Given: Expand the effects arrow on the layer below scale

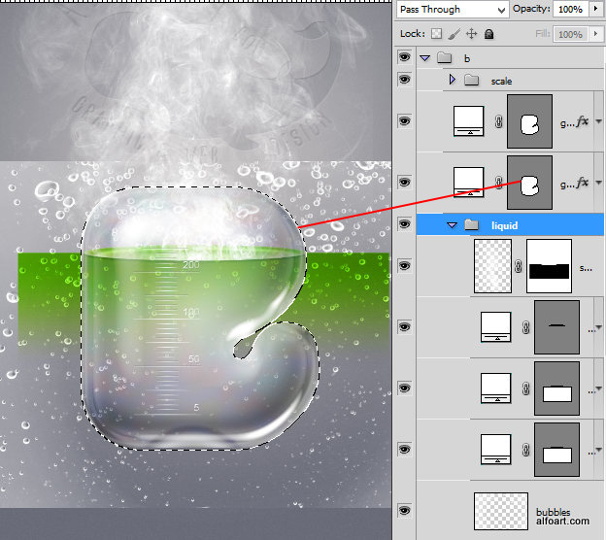Looking at the screenshot, I should click(x=598, y=121).
